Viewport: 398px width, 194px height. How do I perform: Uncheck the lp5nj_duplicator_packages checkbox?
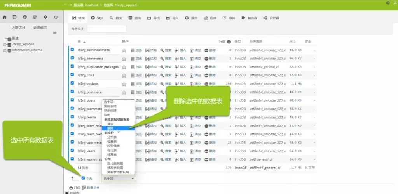(72, 66)
